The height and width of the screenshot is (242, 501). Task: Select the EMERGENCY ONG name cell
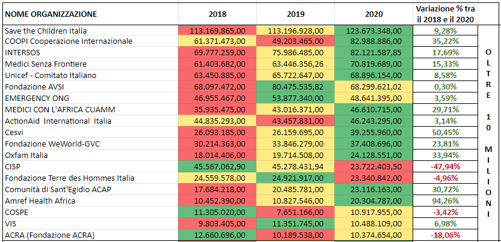[x=90, y=98]
